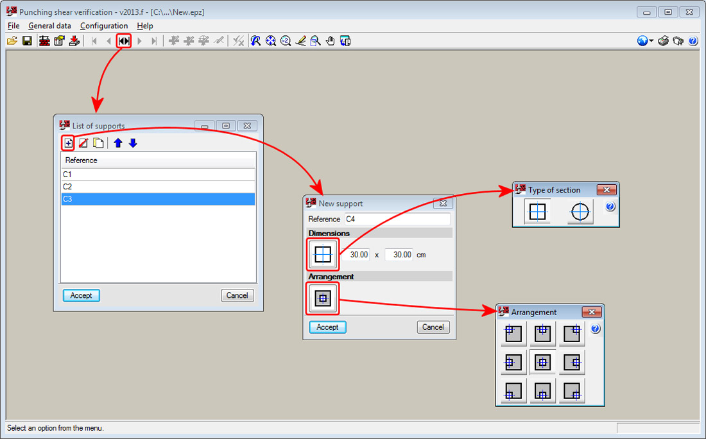Go to the previous support arrow in toolbar
The height and width of the screenshot is (439, 706).
tap(108, 41)
